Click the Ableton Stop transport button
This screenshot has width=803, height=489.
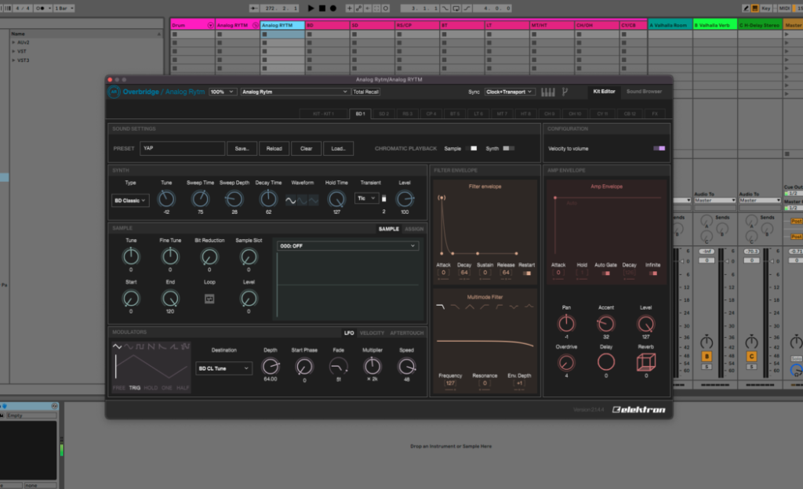click(322, 8)
